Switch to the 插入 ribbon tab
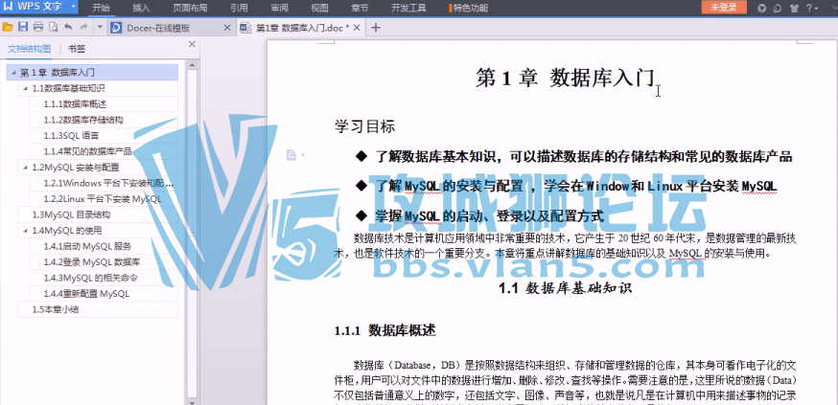The height and width of the screenshot is (405, 838). (x=141, y=8)
